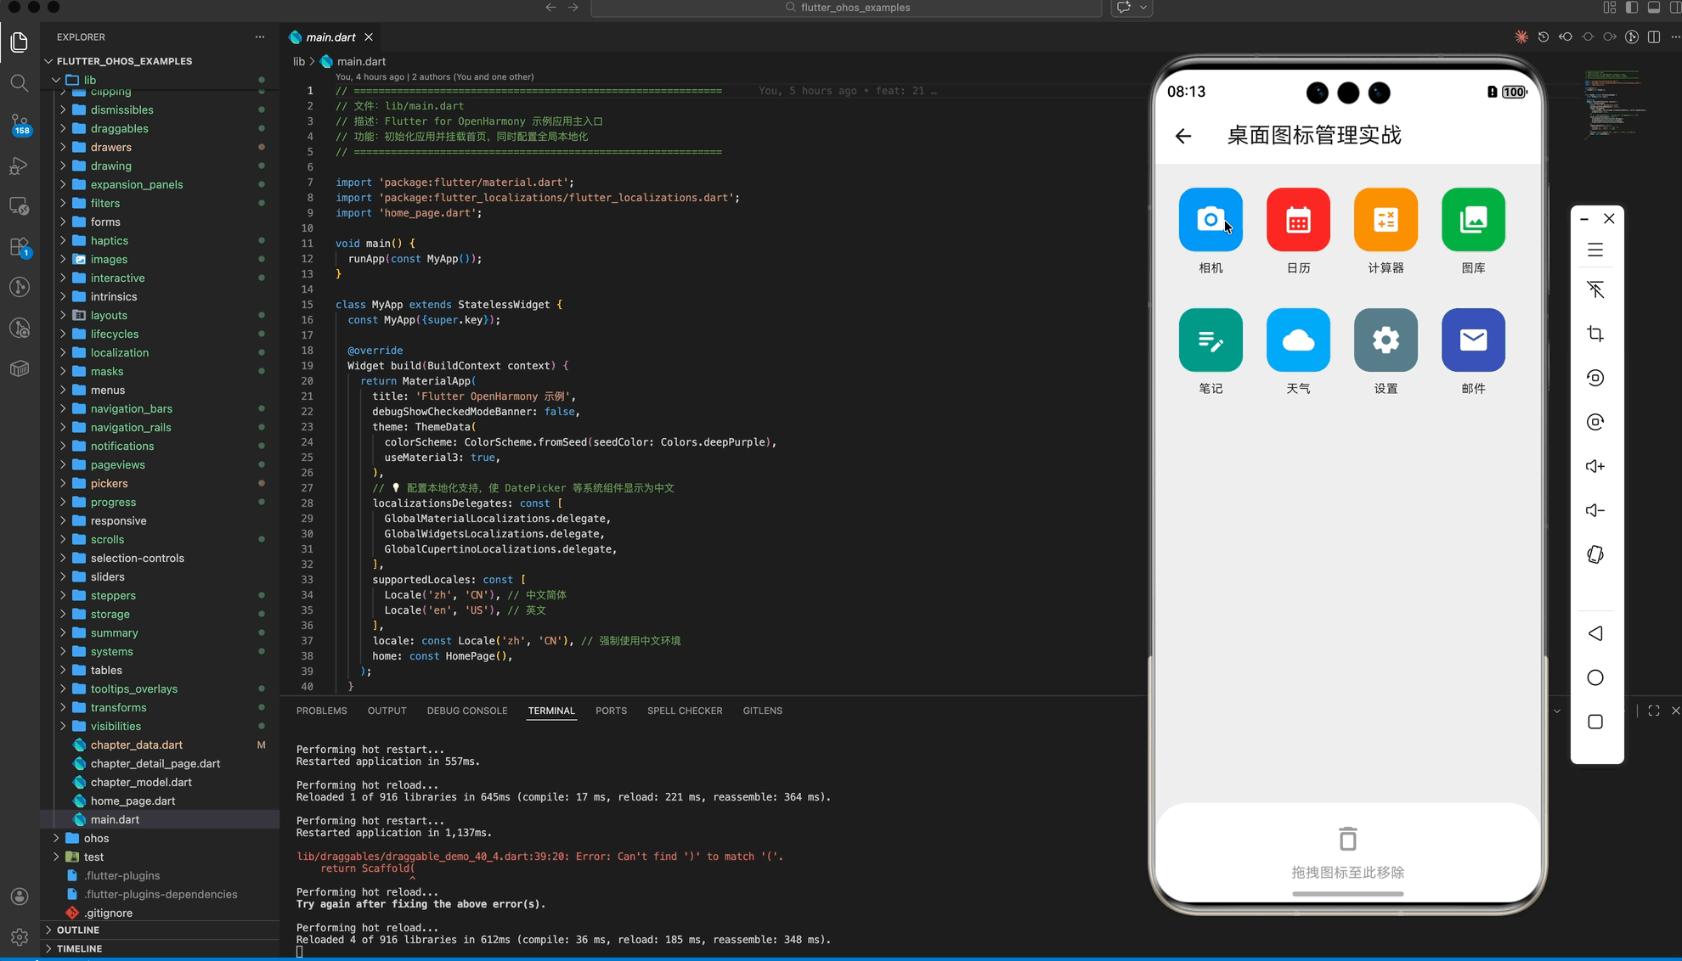Tap the Weather cloud app icon

(x=1297, y=340)
